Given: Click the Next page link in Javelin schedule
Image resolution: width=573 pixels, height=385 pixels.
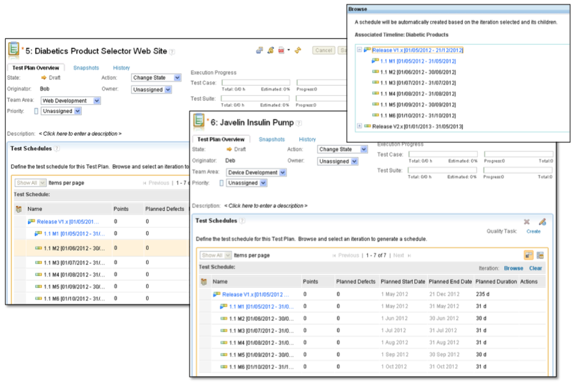Looking at the screenshot, I should point(399,255).
